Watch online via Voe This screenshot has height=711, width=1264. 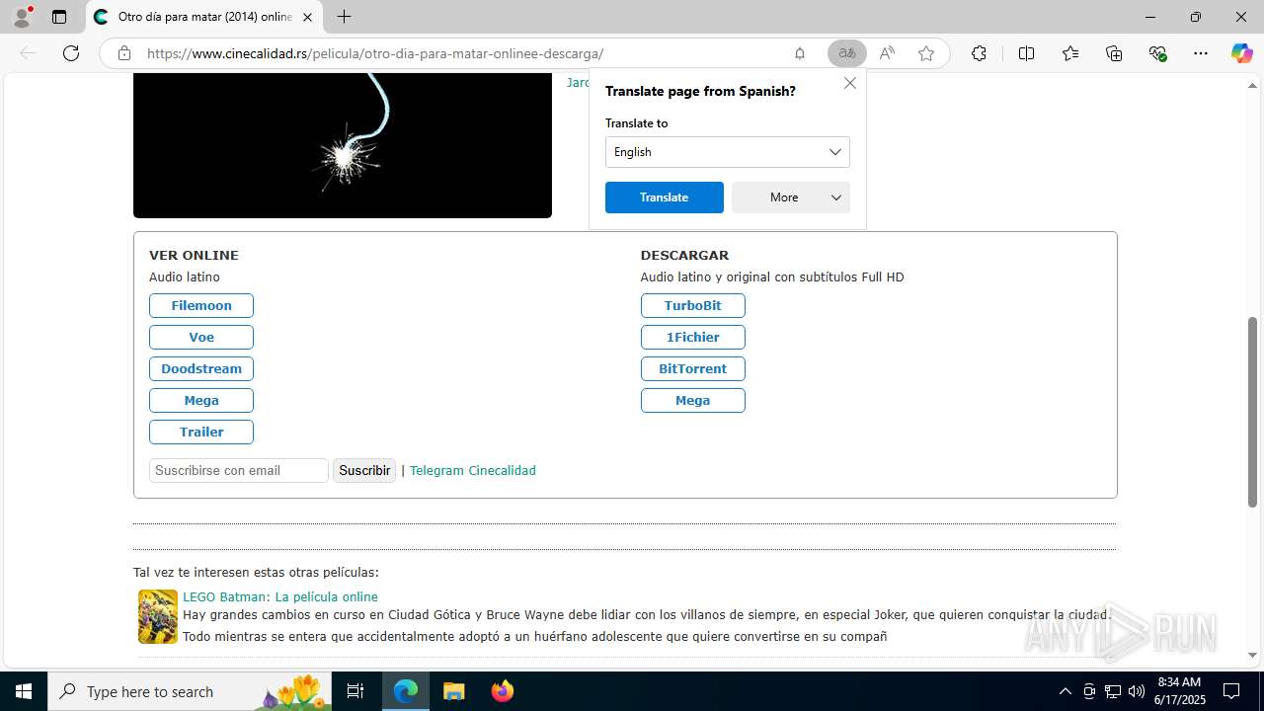point(201,337)
